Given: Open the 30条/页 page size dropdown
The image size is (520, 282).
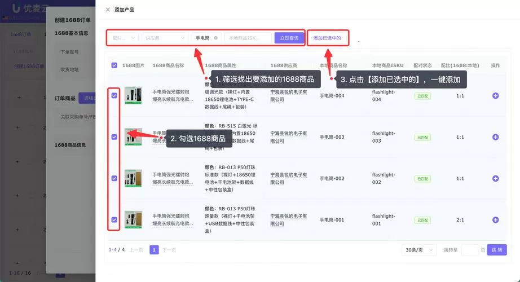Looking at the screenshot, I should pyautogui.click(x=419, y=250).
